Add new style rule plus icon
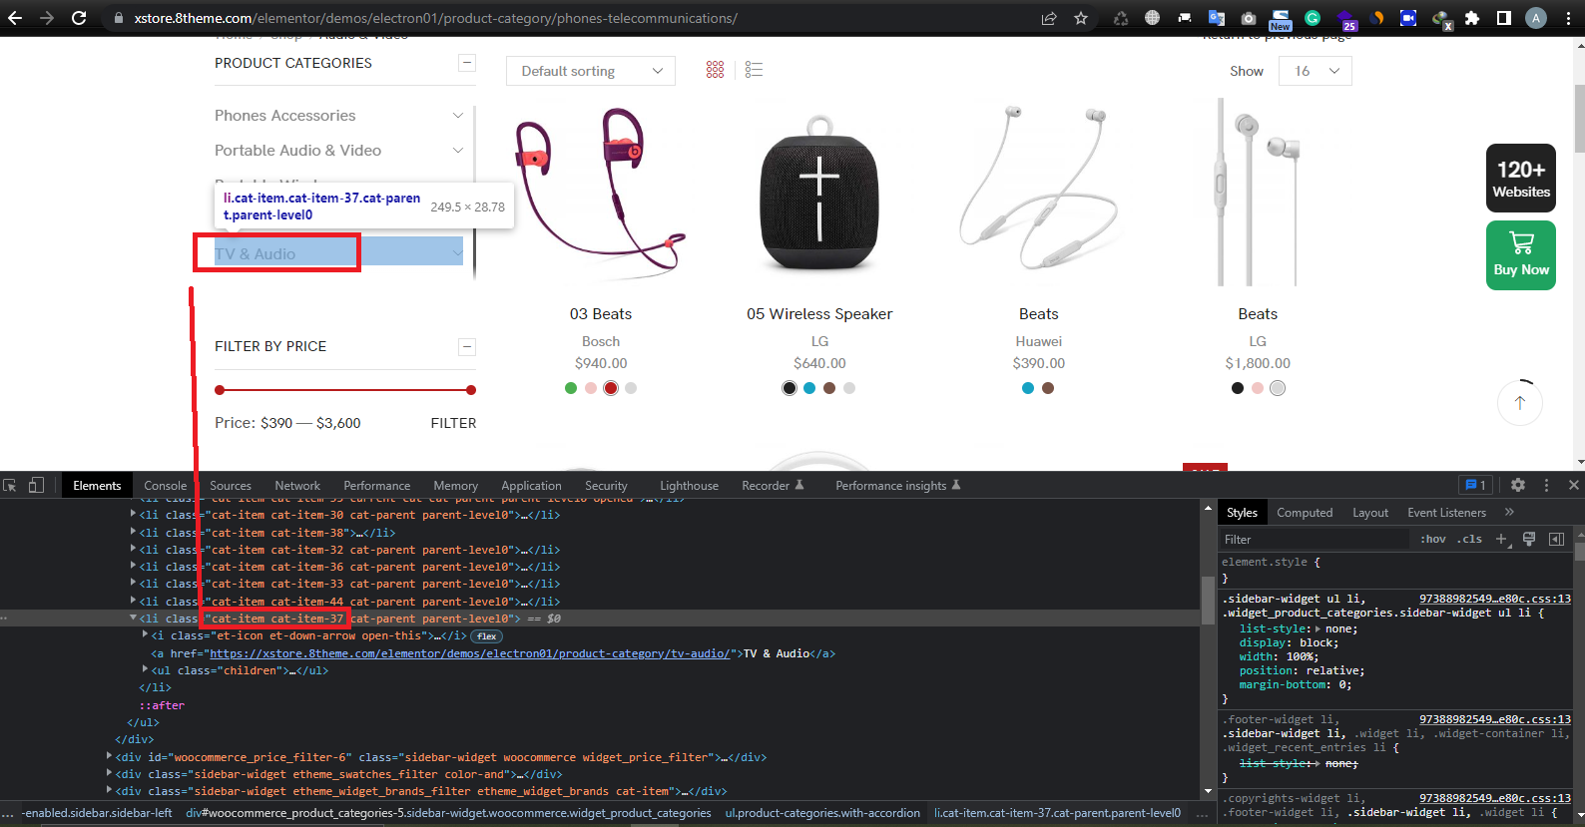 coord(1501,539)
